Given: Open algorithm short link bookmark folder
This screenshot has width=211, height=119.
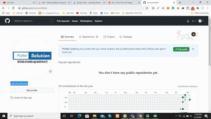Looking at the screenshot, I should 132,13.
